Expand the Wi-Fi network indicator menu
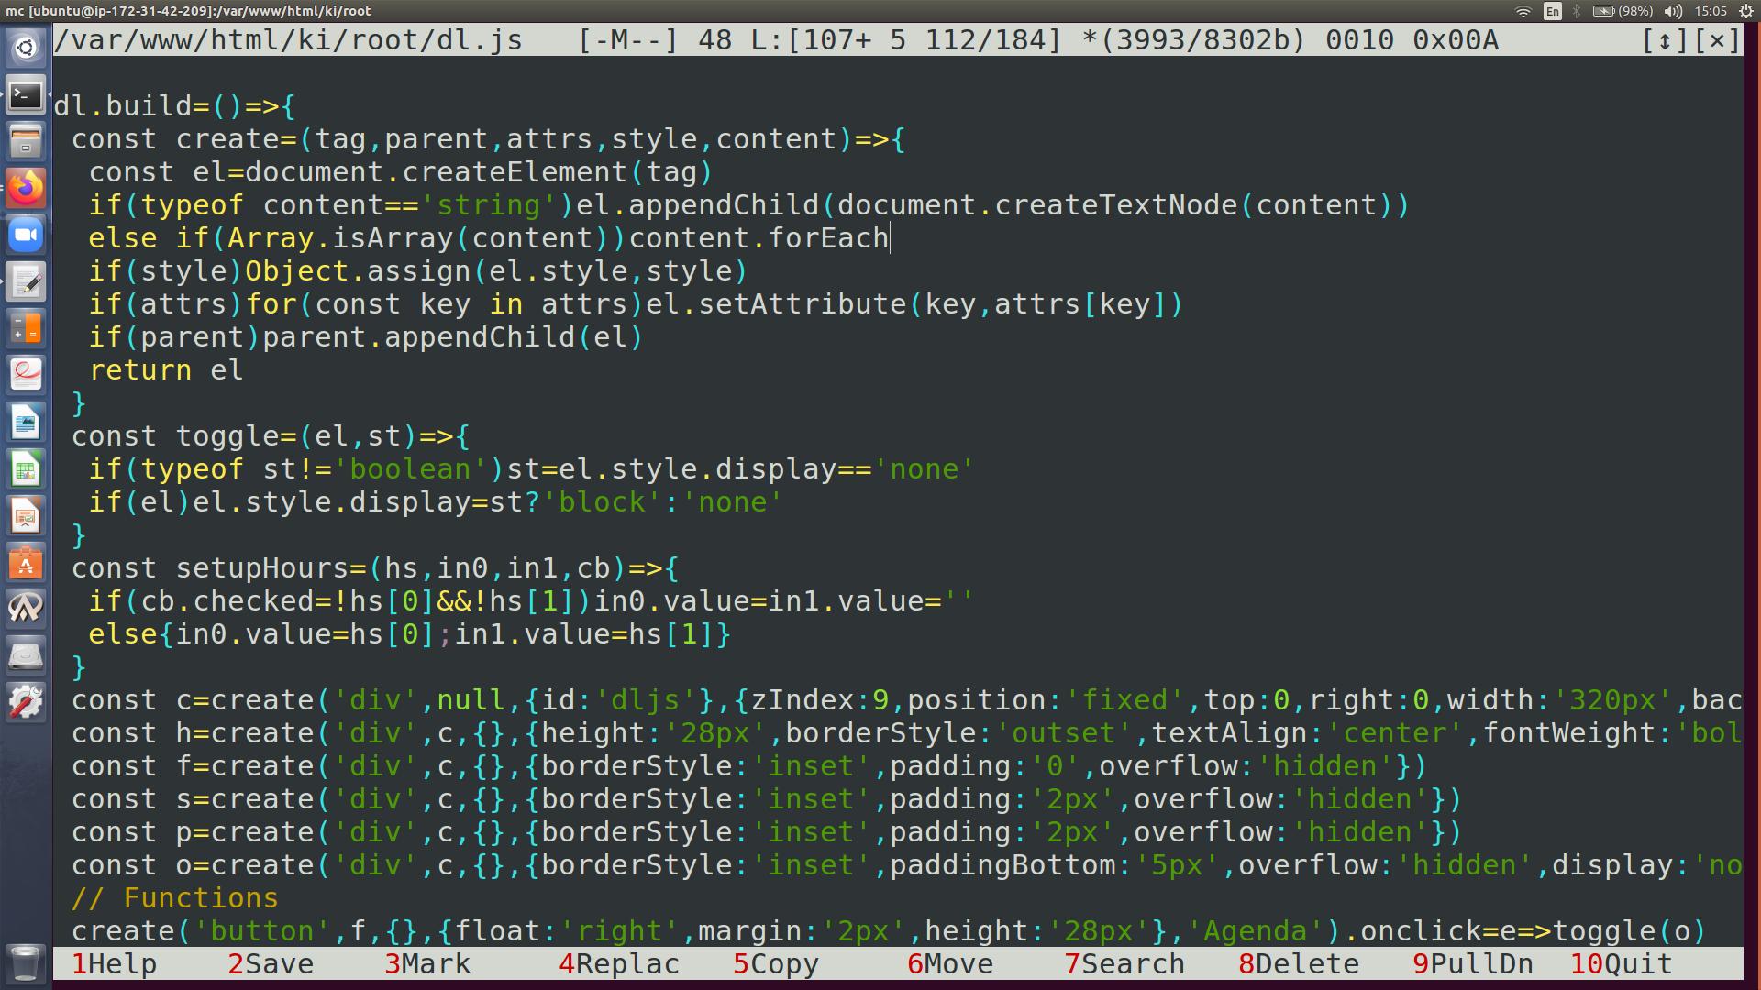Viewport: 1761px width, 990px height. pos(1523,11)
